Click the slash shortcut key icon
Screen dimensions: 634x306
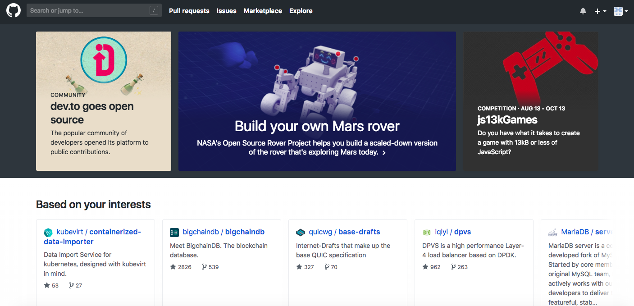pos(154,10)
